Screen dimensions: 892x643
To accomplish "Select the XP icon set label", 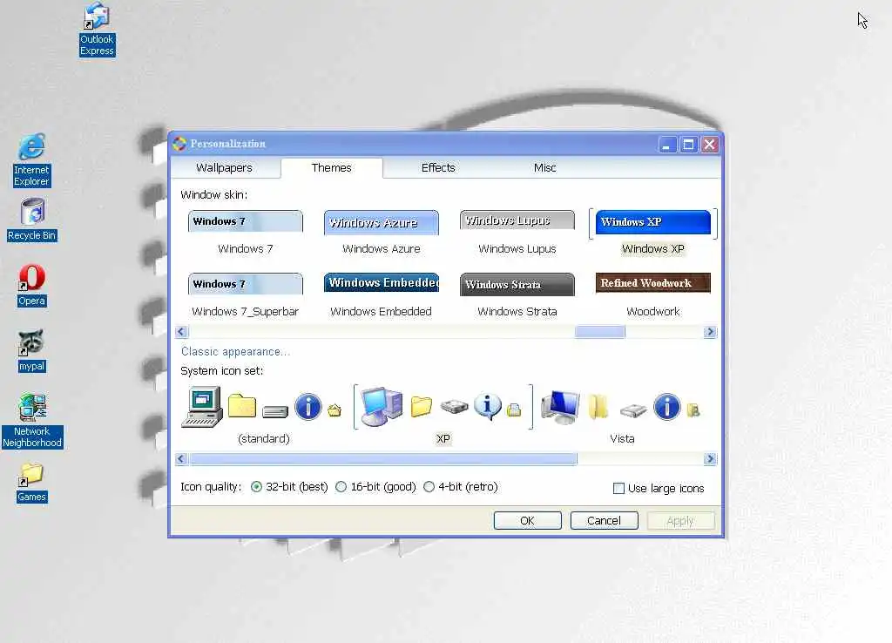I will tap(443, 439).
